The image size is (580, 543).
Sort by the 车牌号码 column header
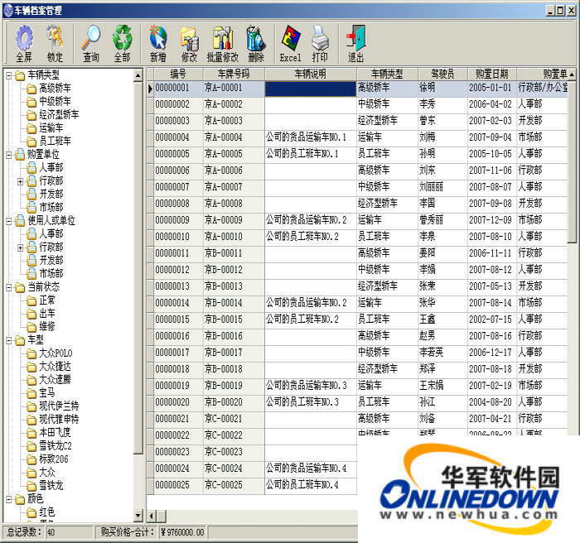(234, 74)
